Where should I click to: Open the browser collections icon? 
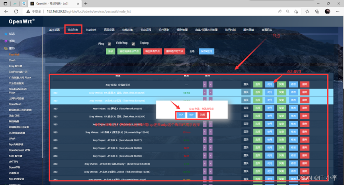tap(317, 12)
